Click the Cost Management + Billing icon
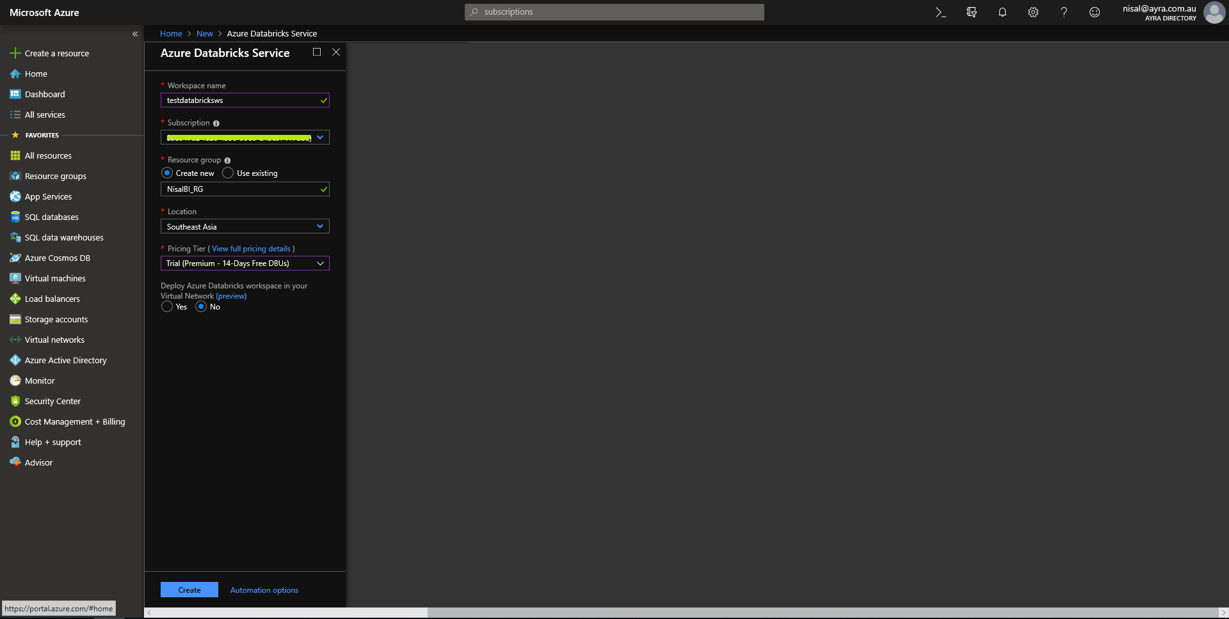This screenshot has width=1229, height=619. [x=15, y=421]
